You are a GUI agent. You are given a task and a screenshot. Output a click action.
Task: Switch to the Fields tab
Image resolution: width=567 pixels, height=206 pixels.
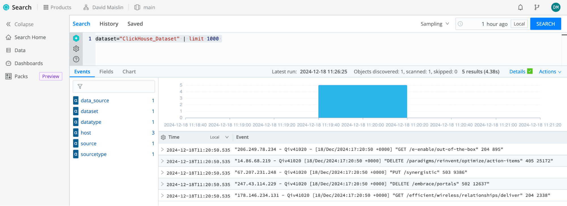click(106, 72)
